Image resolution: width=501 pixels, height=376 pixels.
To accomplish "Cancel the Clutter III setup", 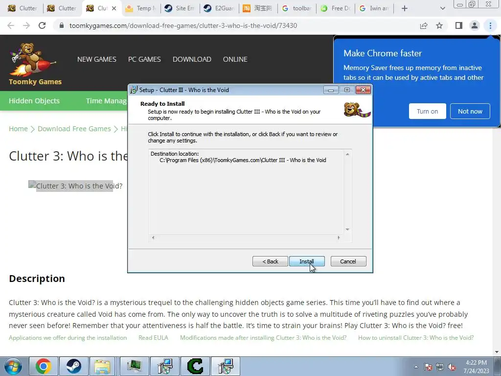I will click(348, 261).
